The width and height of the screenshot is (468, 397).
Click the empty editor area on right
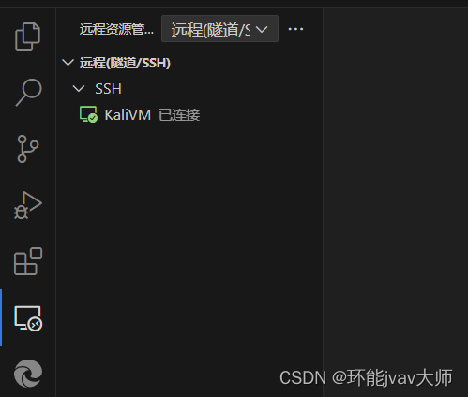[x=395, y=187]
